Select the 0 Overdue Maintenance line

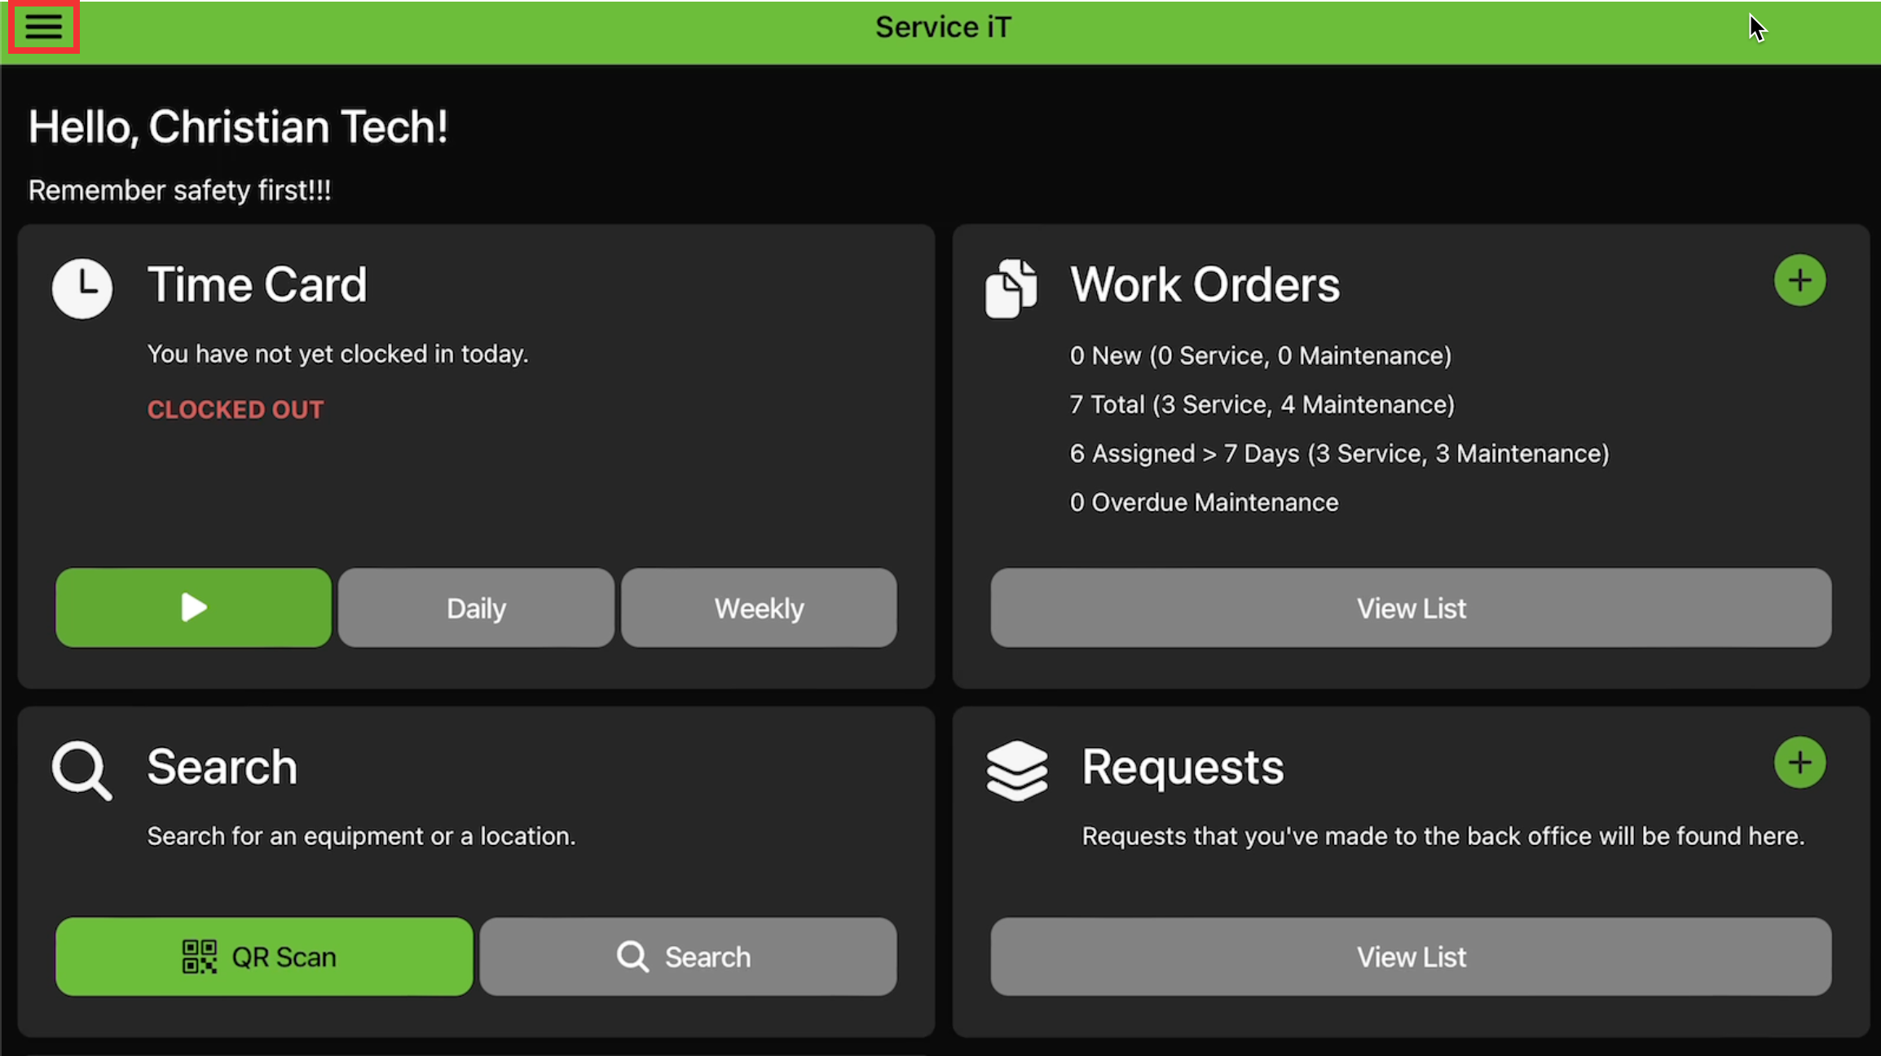(x=1204, y=503)
